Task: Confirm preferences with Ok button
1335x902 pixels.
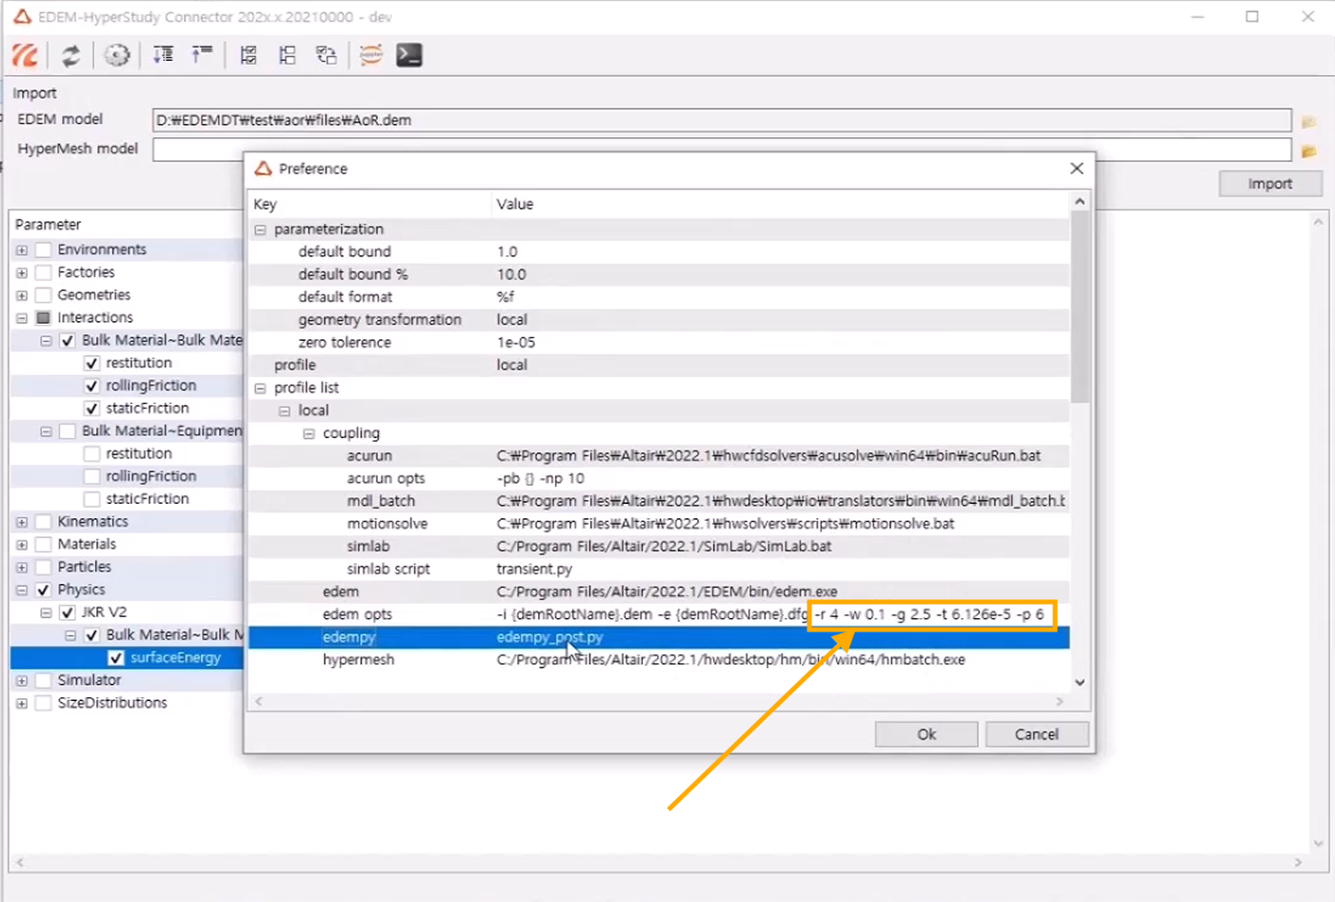Action: coord(927,734)
